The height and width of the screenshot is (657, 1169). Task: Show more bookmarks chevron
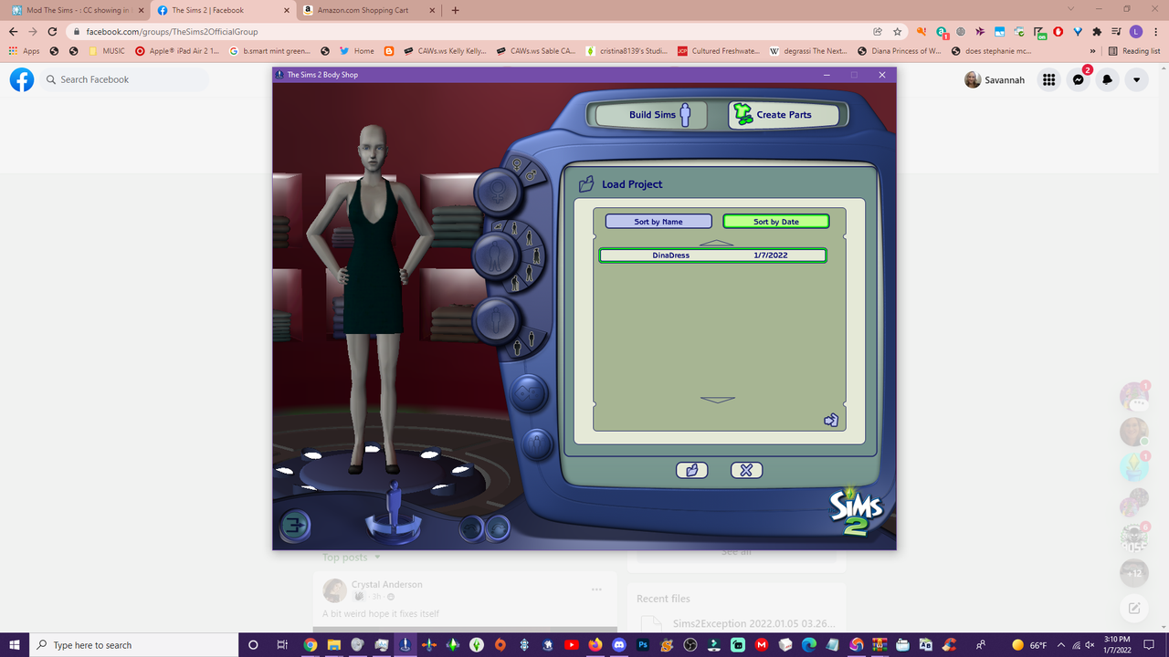point(1092,51)
